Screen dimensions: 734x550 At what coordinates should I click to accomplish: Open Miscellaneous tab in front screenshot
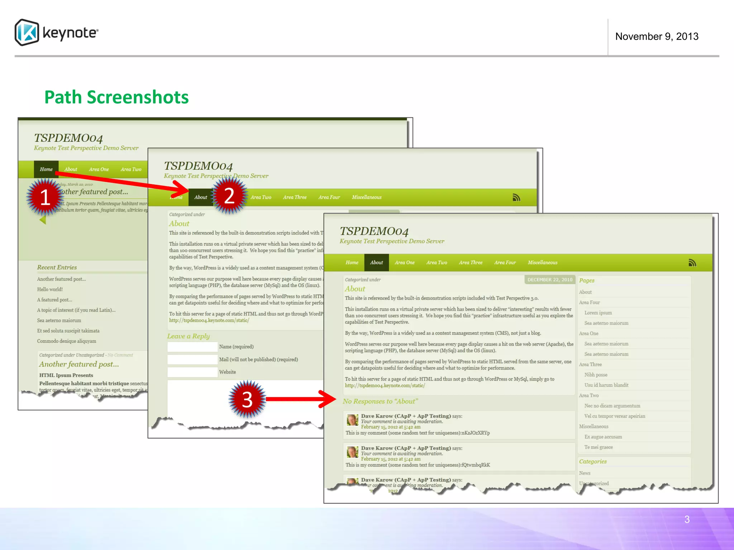pos(543,262)
